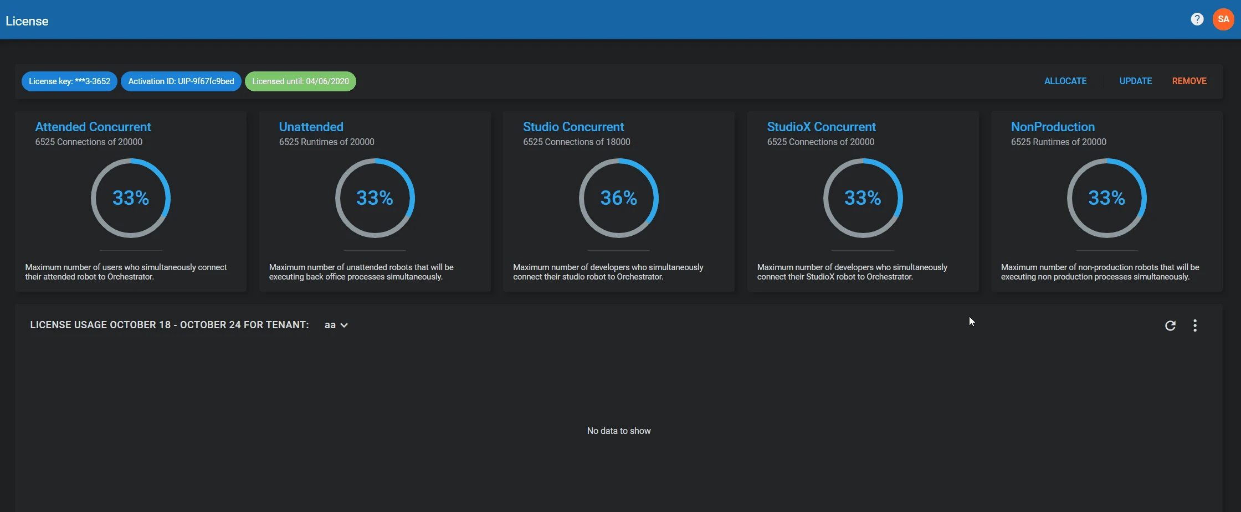The image size is (1241, 512).
Task: Select the NonProduction text 6525 Runtimes of 20000
Action: [x=1059, y=142]
